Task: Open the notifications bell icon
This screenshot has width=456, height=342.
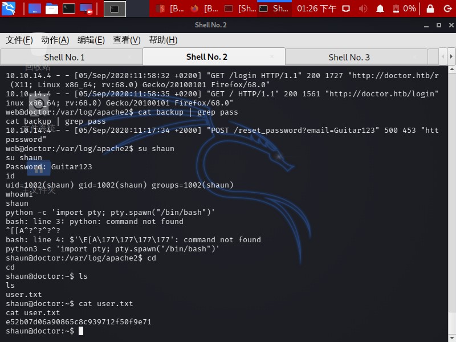Action: pyautogui.click(x=380, y=9)
